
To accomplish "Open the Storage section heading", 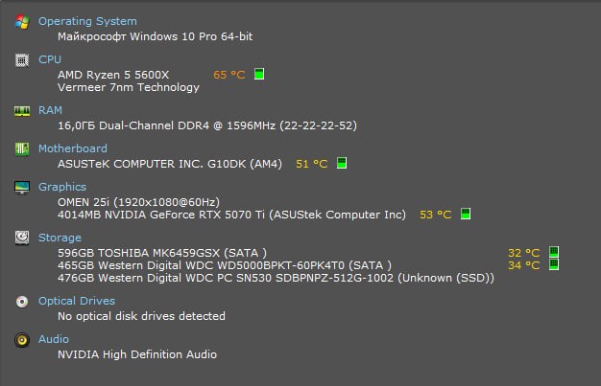I will [60, 238].
